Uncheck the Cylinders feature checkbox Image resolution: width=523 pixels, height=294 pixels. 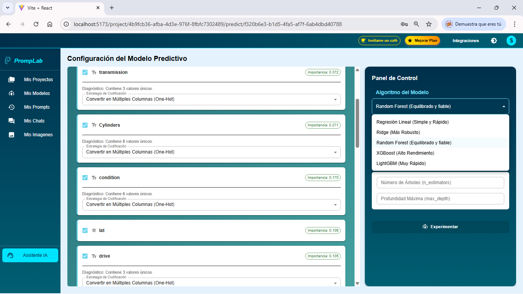click(x=85, y=125)
